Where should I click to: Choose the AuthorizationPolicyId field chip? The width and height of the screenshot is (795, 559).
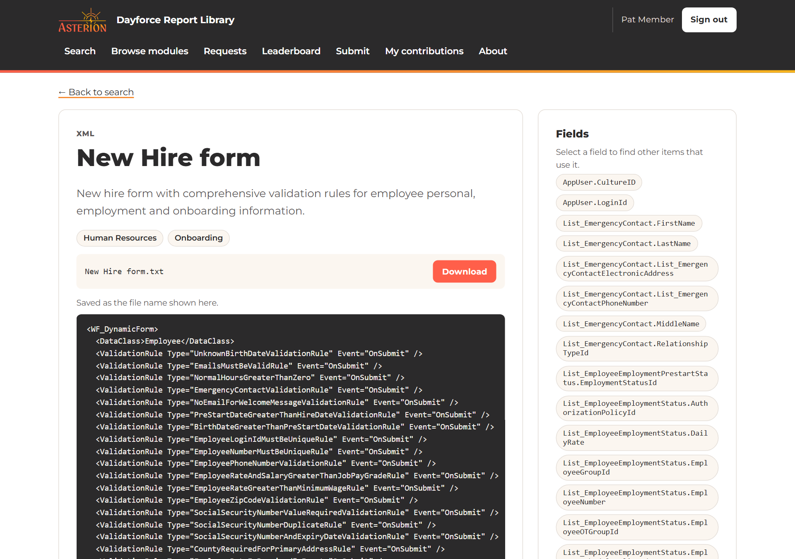pyautogui.click(x=637, y=408)
